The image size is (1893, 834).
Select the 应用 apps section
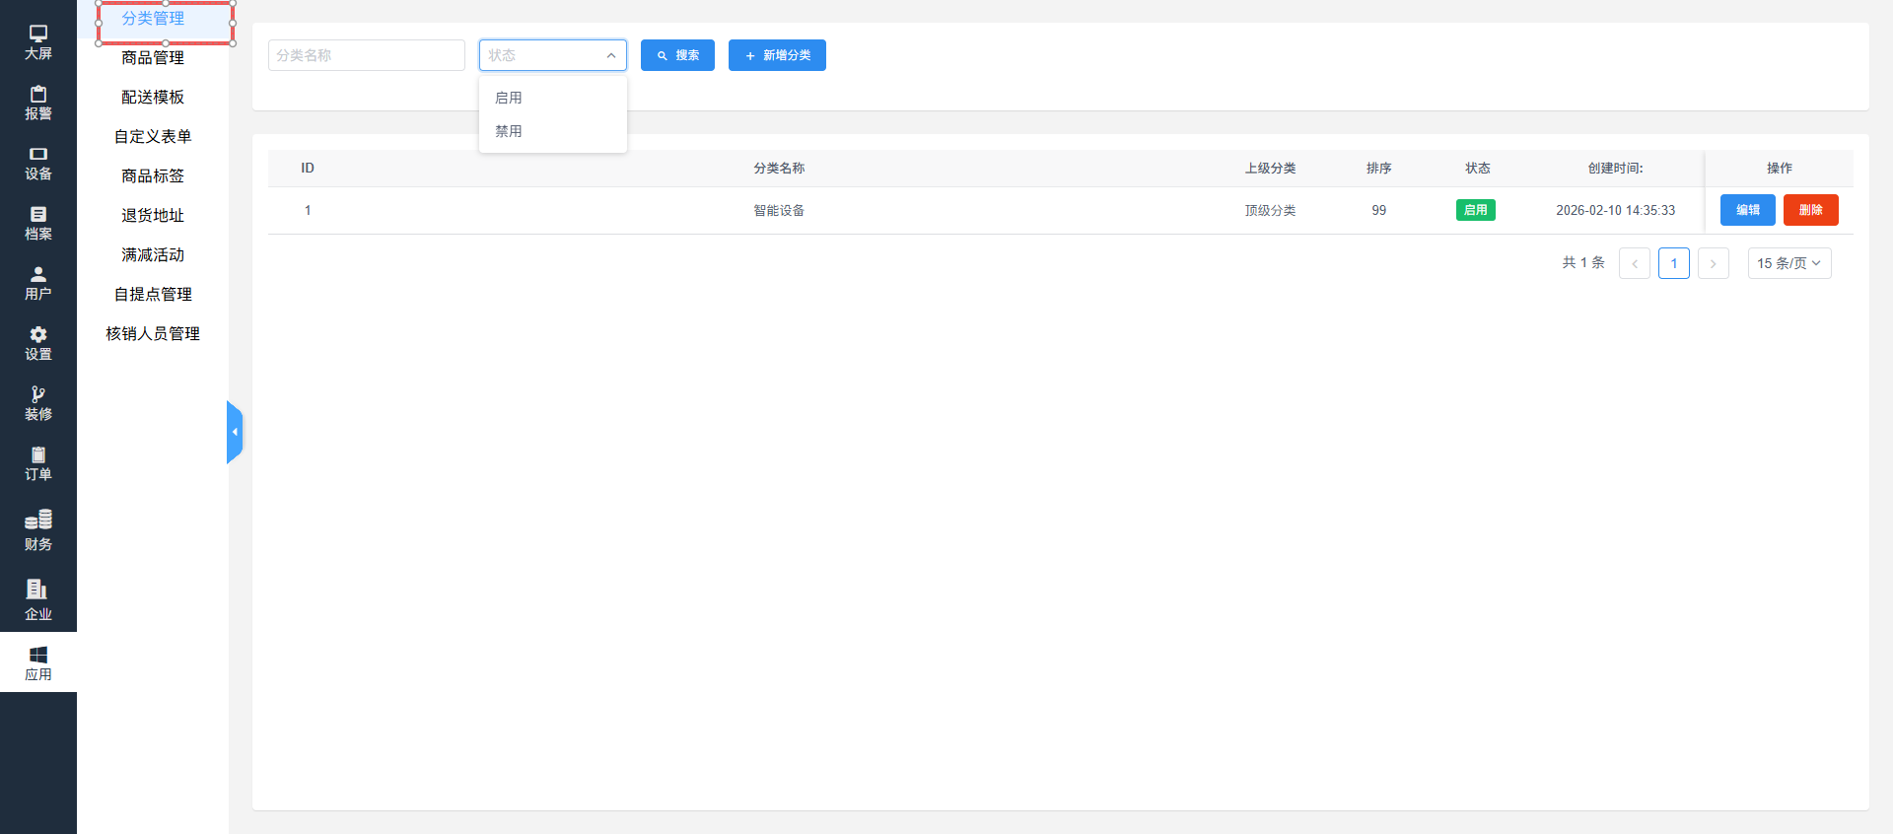pos(38,662)
